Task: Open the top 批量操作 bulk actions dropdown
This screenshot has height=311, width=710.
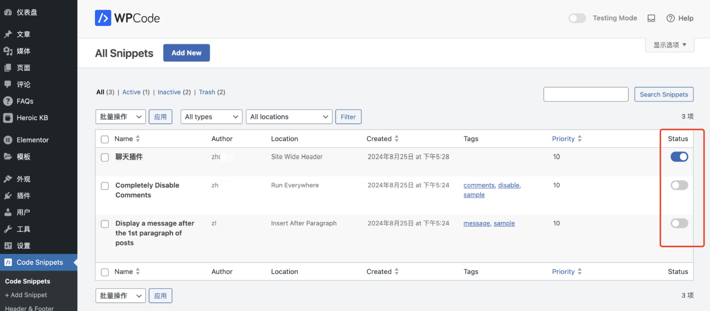Action: (x=120, y=117)
